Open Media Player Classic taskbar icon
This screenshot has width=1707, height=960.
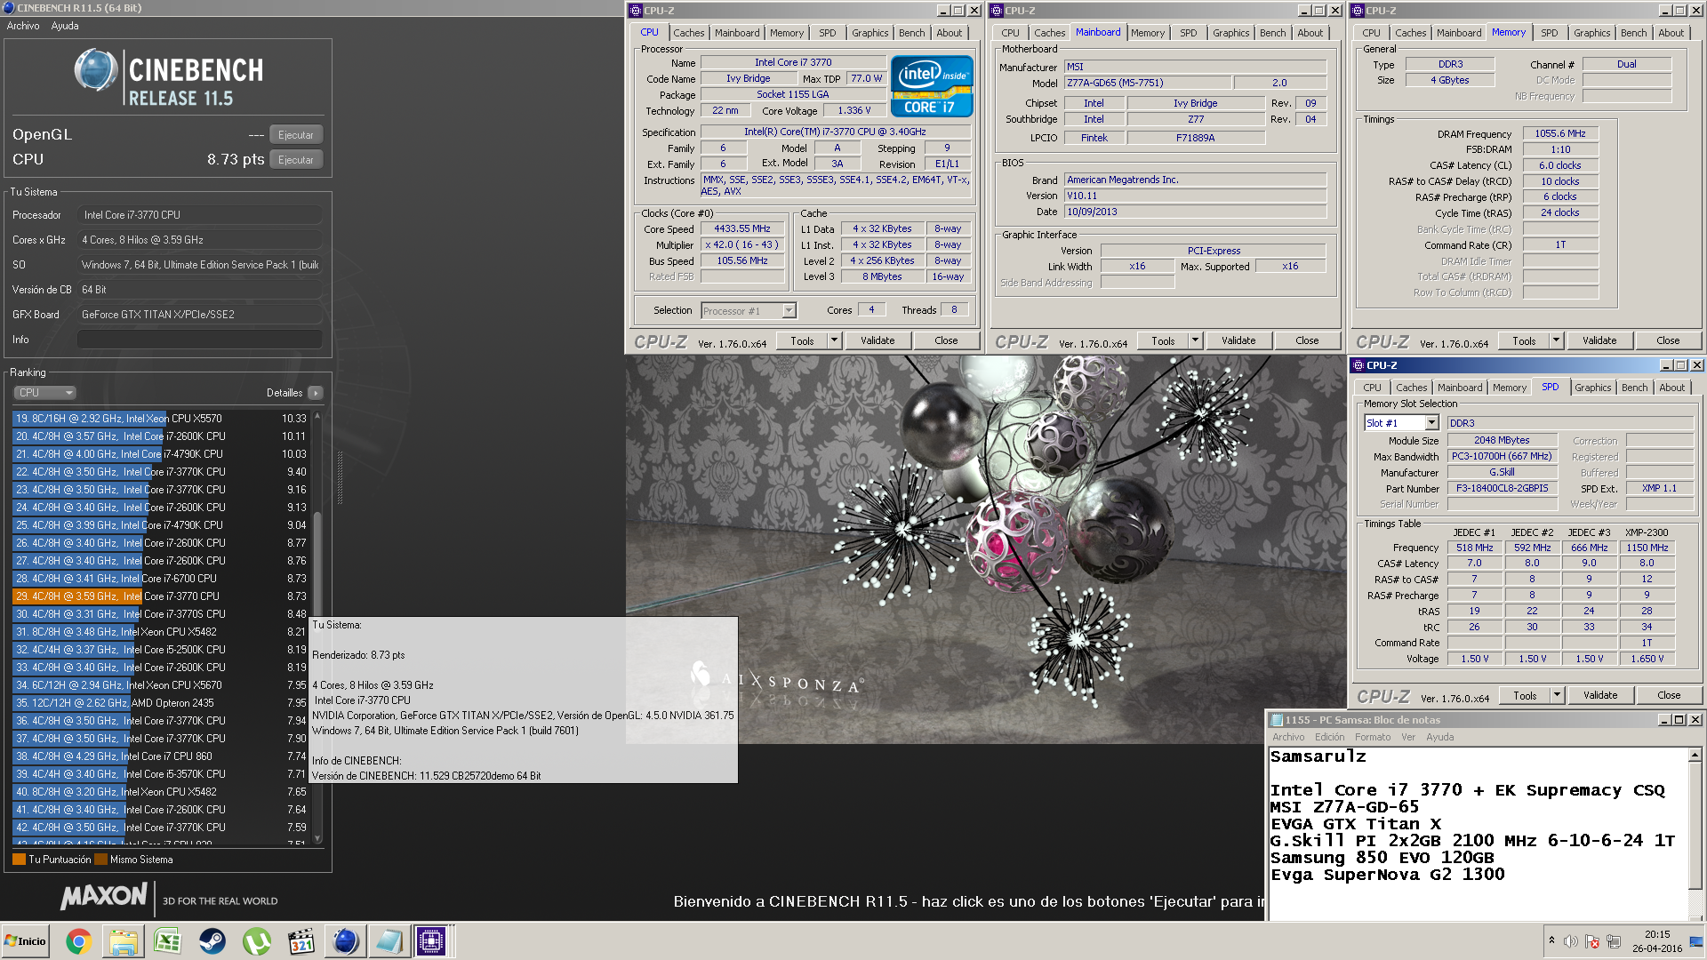coord(301,941)
